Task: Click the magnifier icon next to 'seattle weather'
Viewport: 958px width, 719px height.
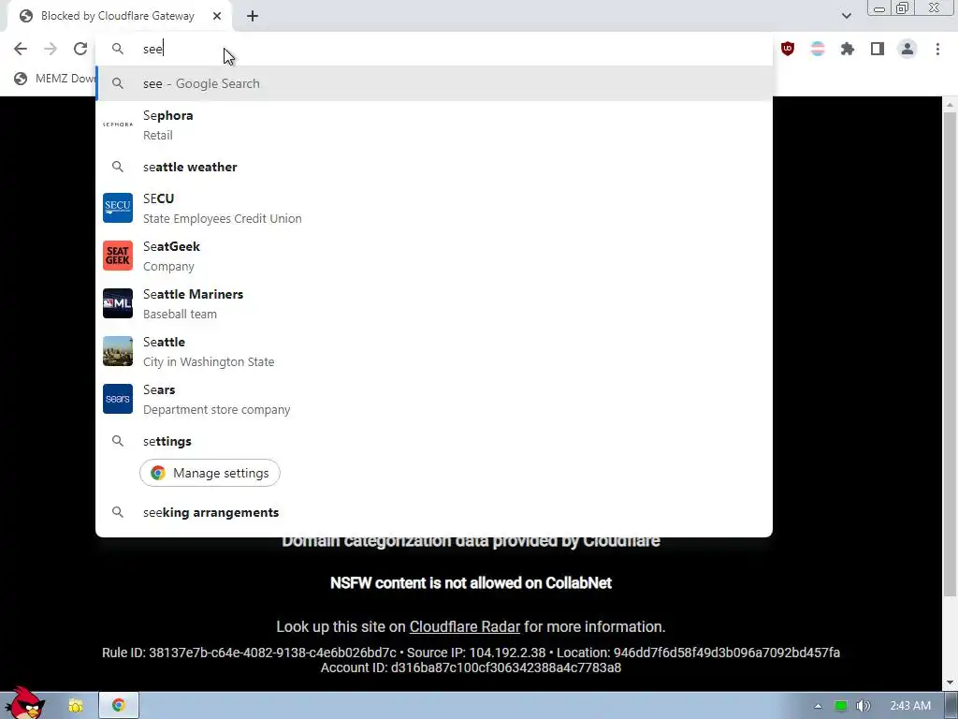Action: pyautogui.click(x=118, y=167)
